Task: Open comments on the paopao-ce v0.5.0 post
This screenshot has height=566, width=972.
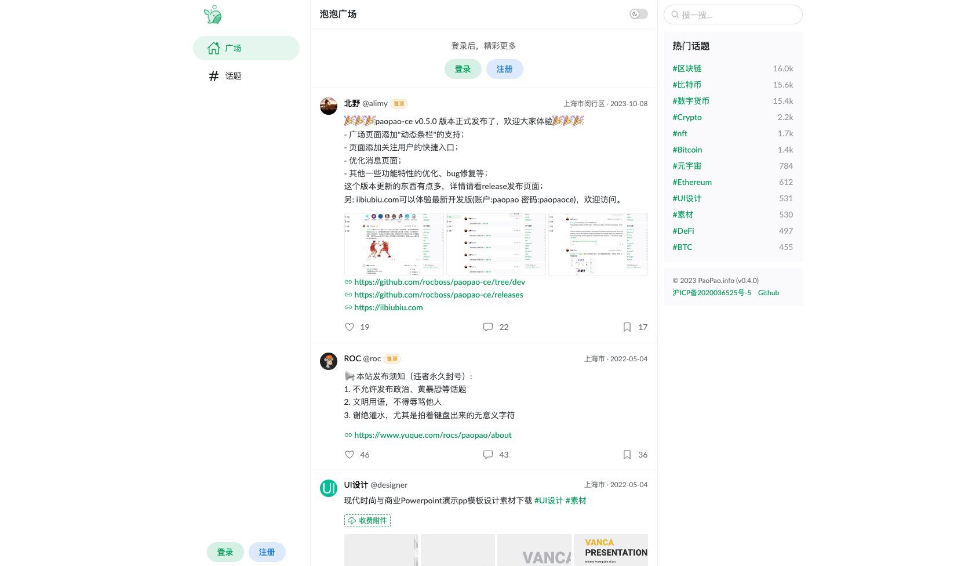Action: click(488, 327)
